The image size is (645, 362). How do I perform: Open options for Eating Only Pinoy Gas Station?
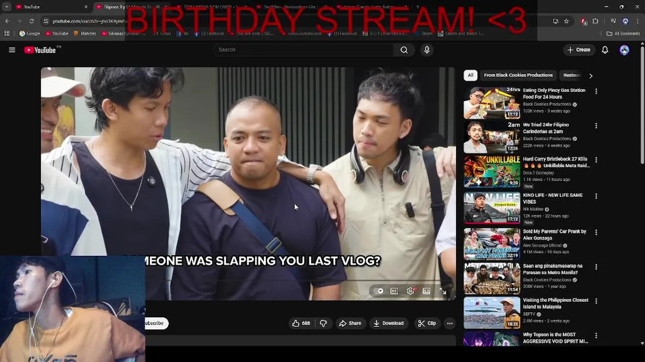tap(596, 92)
